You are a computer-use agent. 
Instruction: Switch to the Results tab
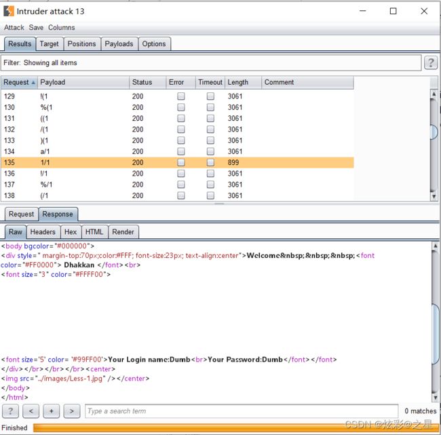pos(20,44)
